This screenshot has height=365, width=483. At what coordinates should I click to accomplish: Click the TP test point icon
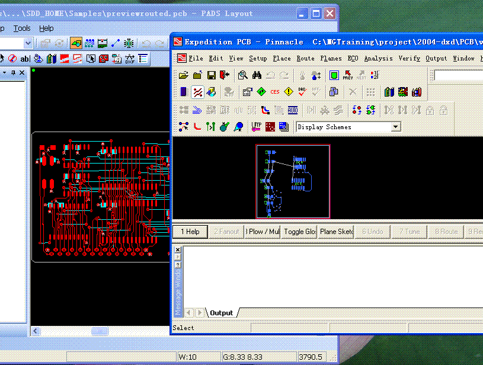[x=256, y=127]
